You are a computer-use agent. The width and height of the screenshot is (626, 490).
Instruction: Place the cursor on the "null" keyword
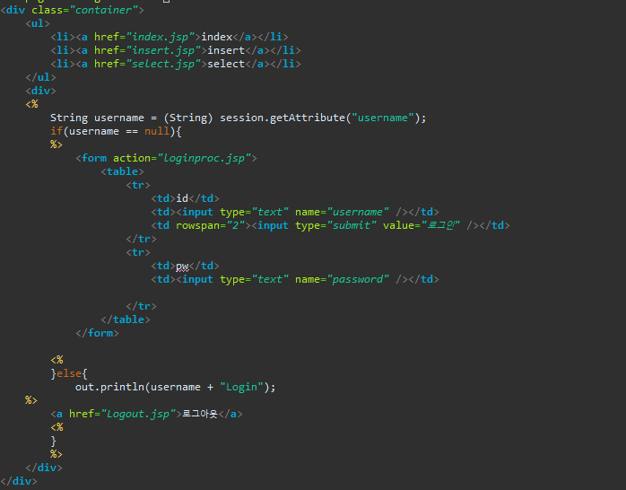click(157, 131)
